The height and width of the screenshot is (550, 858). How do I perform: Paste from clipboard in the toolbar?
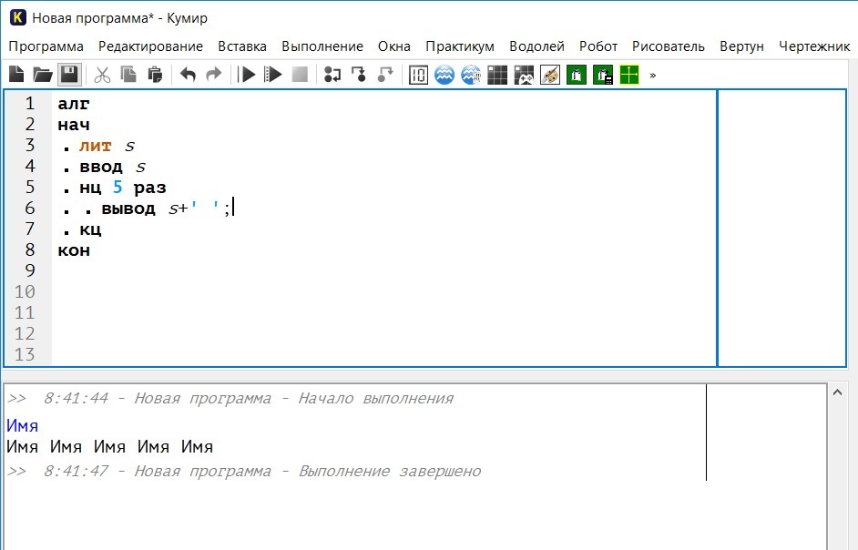[155, 75]
